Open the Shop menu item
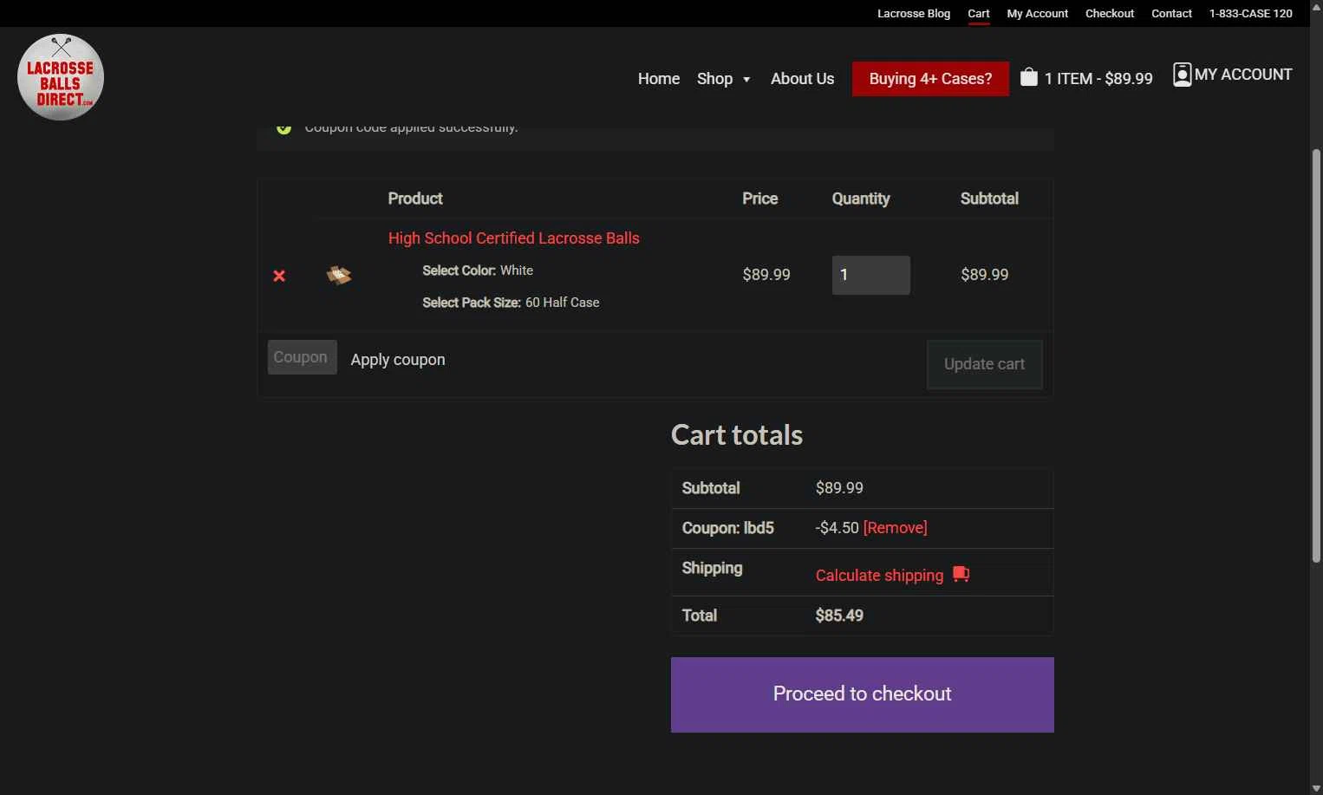Image resolution: width=1323 pixels, height=795 pixels. tap(714, 79)
